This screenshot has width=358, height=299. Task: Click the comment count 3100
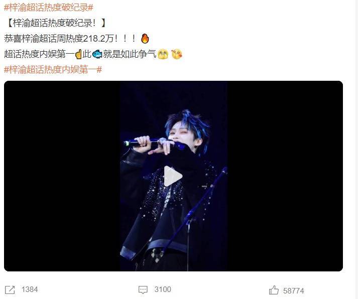pos(163,289)
